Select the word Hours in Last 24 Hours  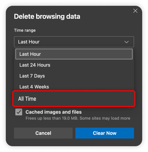coord(44,65)
